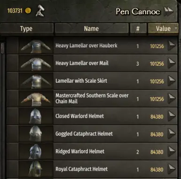Click the transfer arrow for Closed Warlord Helmet
Image resolution: width=181 pixels, height=179 pixels.
pyautogui.click(x=172, y=116)
